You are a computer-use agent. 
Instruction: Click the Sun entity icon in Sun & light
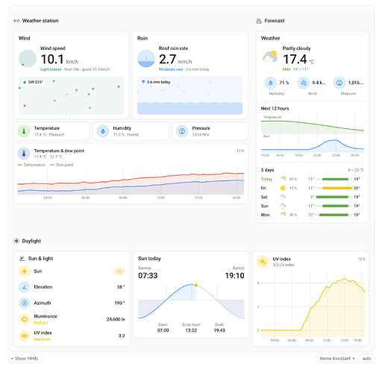tap(25, 271)
